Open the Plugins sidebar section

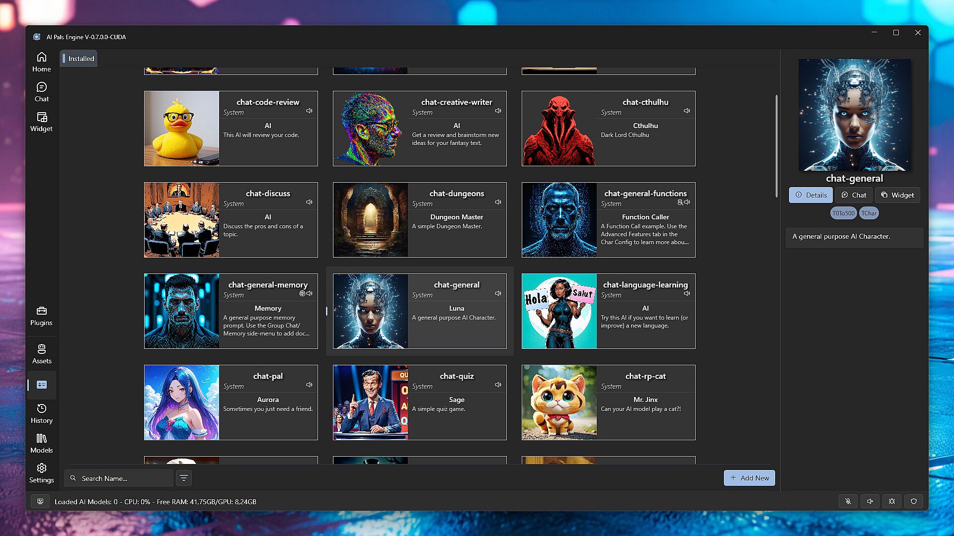[41, 316]
